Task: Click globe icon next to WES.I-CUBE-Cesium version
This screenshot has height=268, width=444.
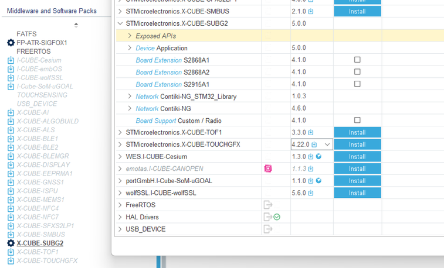Action: (318, 156)
